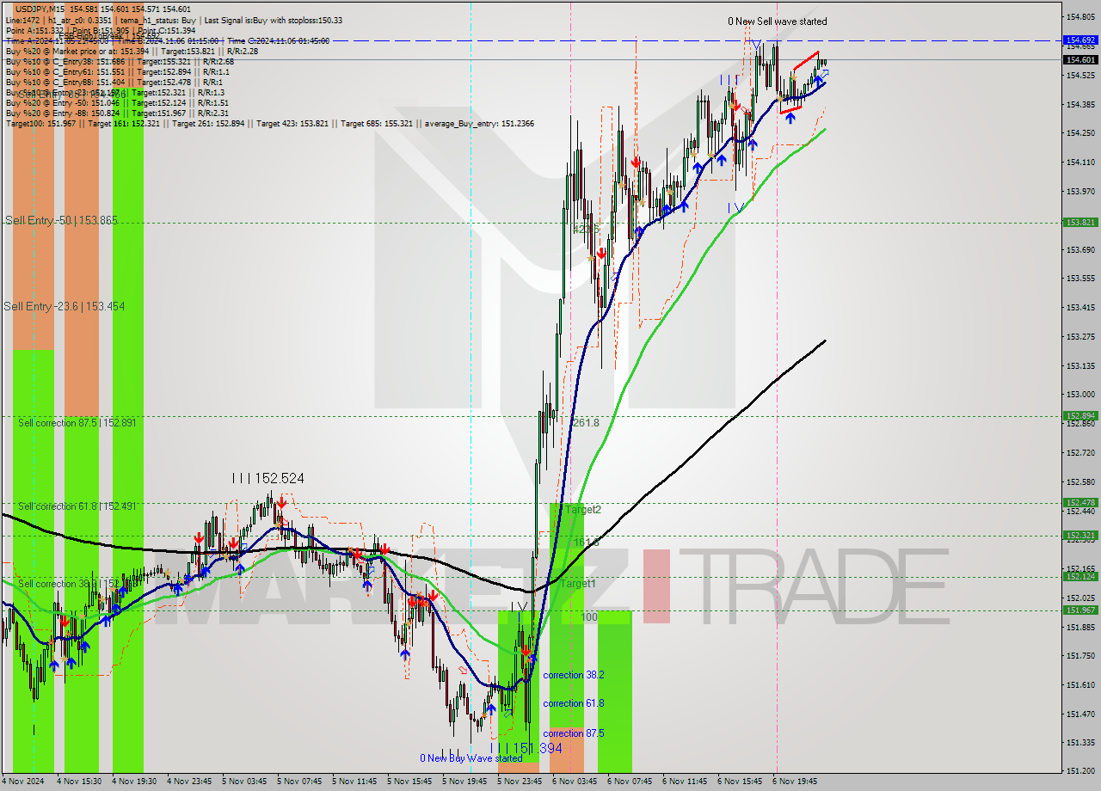Click the 151.200 price axis value

(1080, 770)
